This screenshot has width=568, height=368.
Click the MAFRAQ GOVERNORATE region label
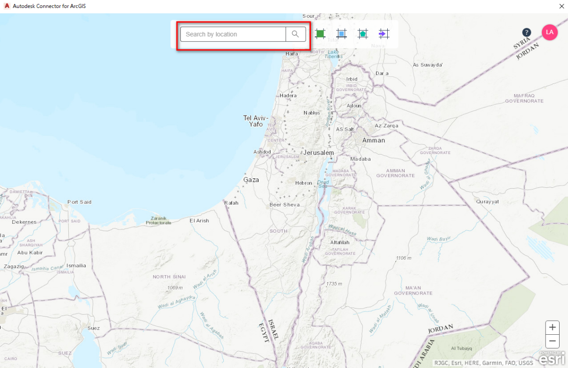coord(524,98)
